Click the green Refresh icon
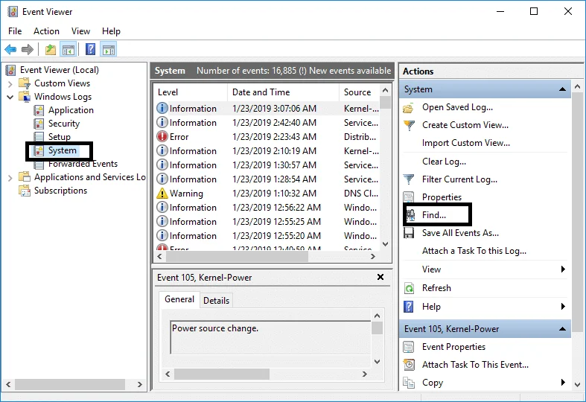Screen dimensions: 586x402 coord(409,288)
